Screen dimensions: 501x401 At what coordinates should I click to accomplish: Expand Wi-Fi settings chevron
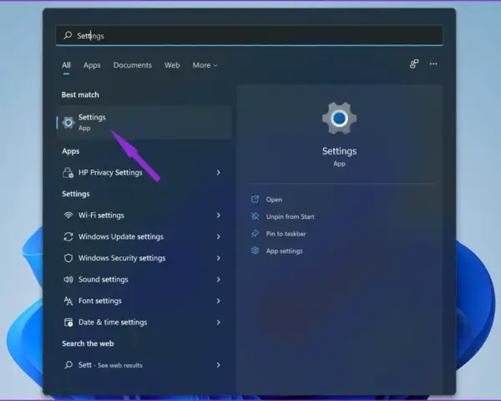click(219, 216)
